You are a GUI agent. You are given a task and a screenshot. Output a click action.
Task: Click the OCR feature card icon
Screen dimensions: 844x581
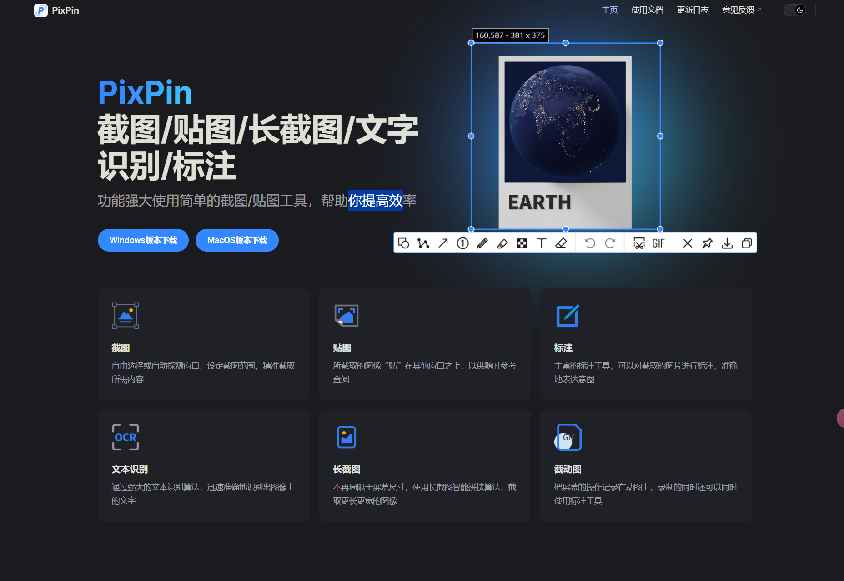coord(126,437)
